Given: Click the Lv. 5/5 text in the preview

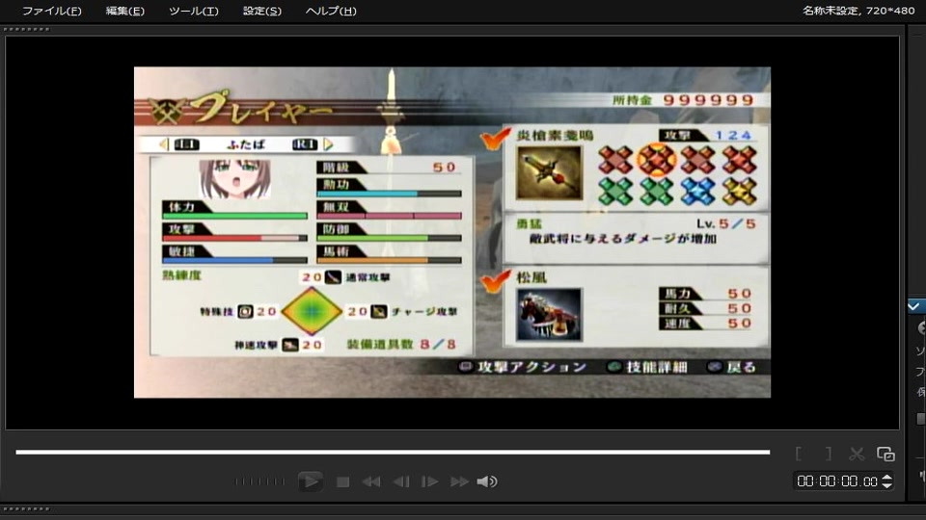Looking at the screenshot, I should pos(725,223).
